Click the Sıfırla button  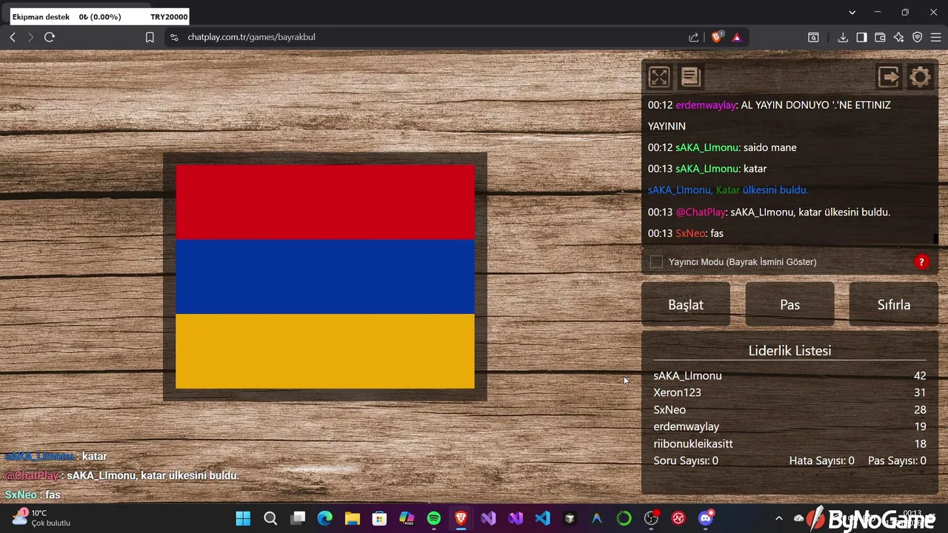tap(894, 304)
